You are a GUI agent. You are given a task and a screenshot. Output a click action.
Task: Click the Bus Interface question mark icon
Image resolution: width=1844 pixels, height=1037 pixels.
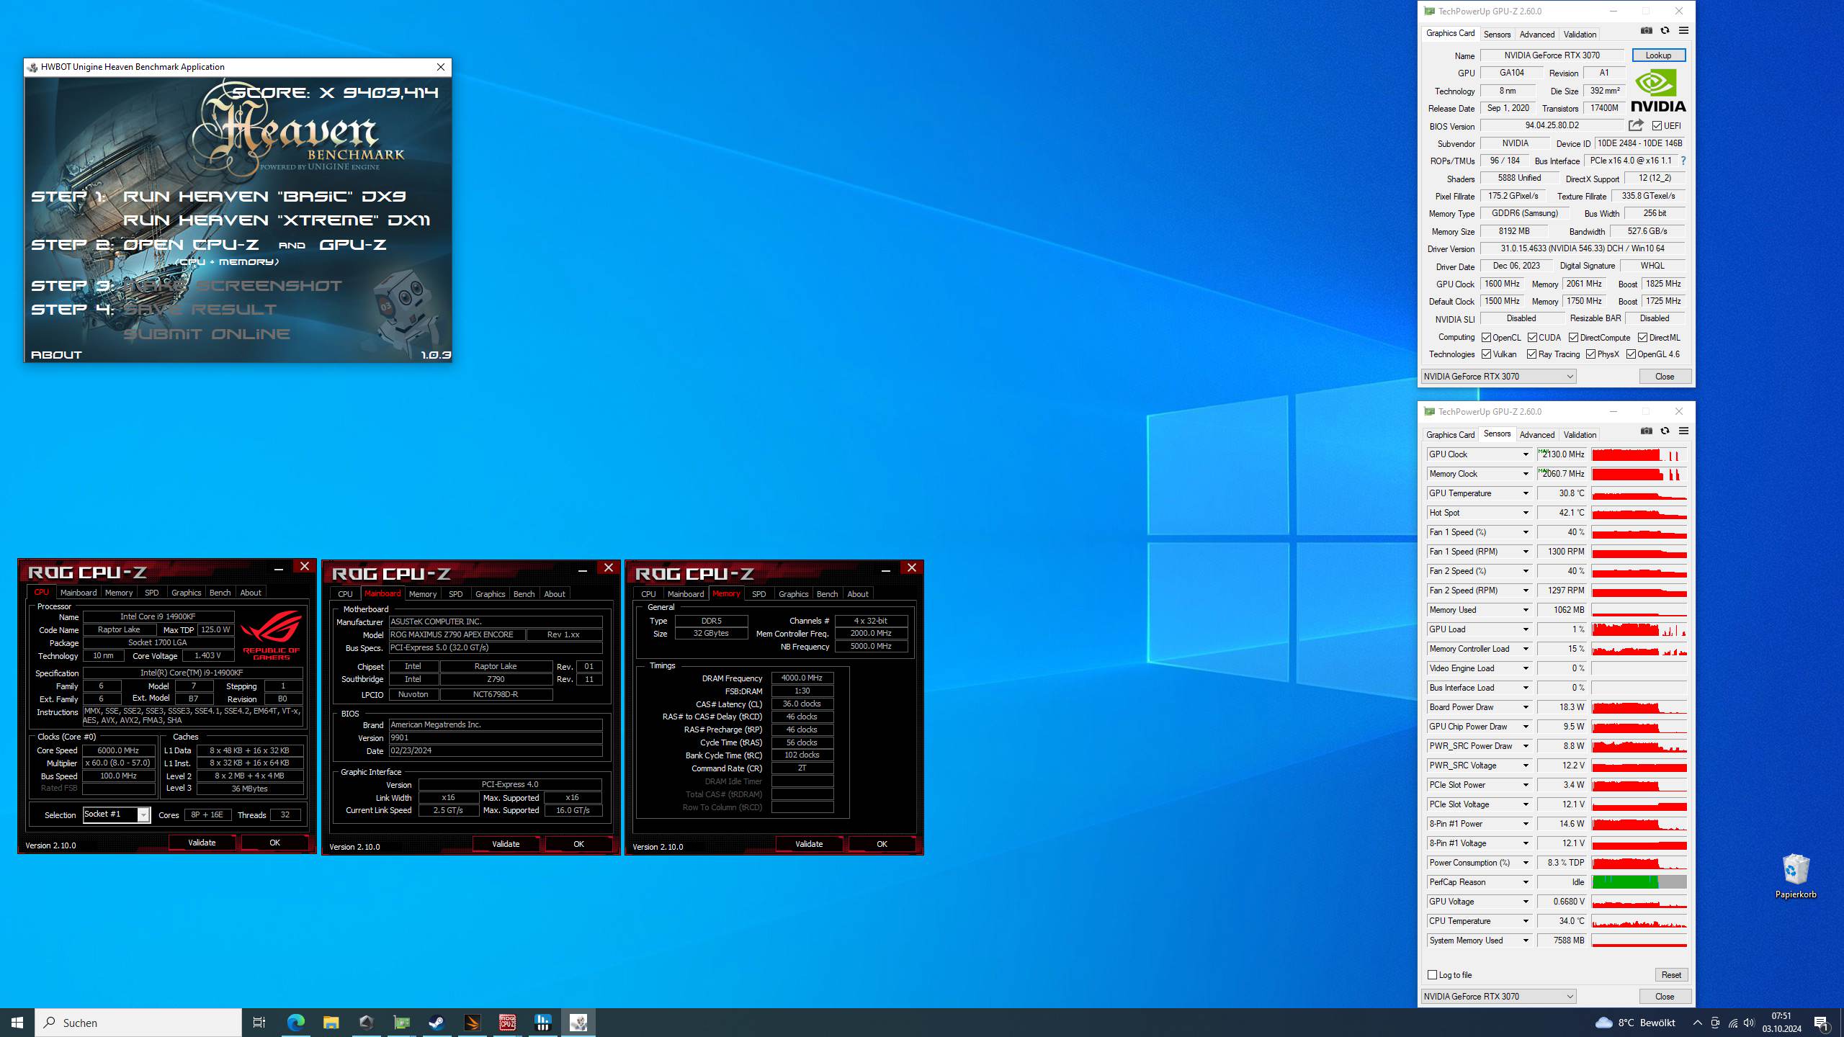1683,161
